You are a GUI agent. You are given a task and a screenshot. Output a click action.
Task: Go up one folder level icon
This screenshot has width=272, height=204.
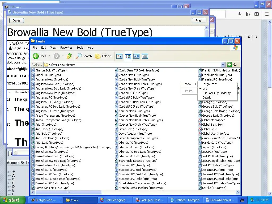coord(69,56)
